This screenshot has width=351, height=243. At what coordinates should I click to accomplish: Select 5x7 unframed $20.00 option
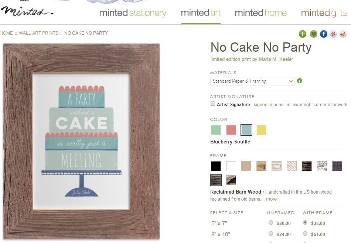coord(271,222)
